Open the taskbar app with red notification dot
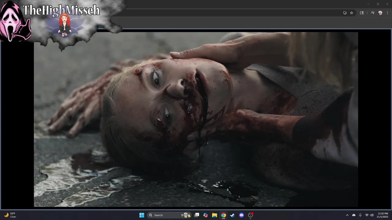 tap(251, 215)
